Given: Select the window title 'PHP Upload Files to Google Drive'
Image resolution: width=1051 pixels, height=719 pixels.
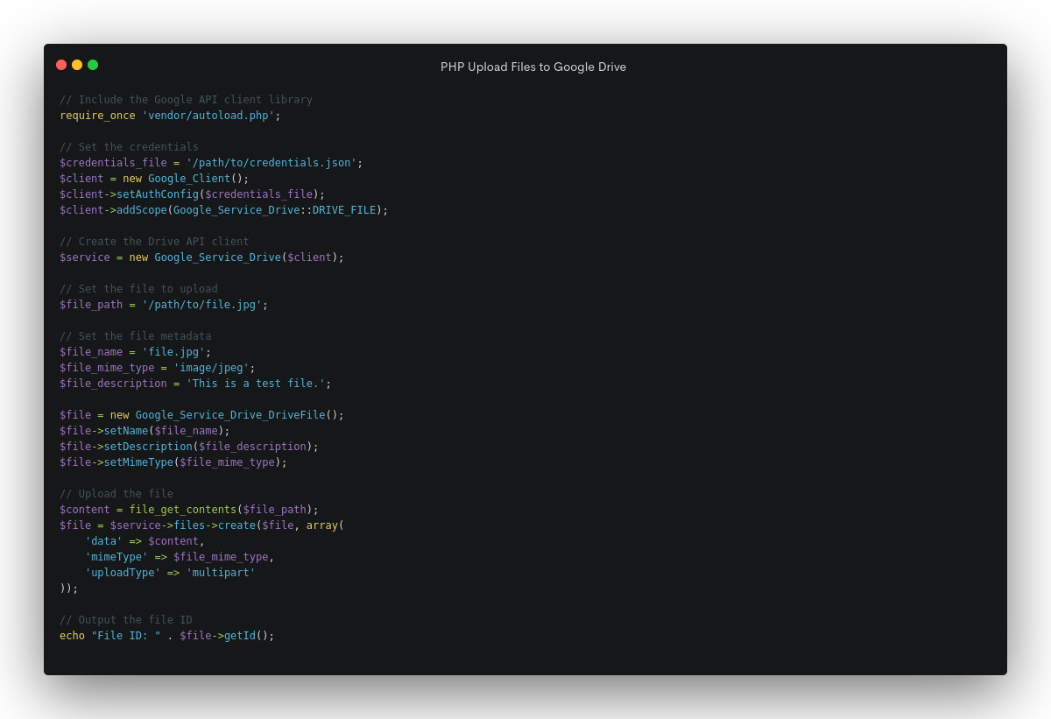Looking at the screenshot, I should (x=533, y=67).
